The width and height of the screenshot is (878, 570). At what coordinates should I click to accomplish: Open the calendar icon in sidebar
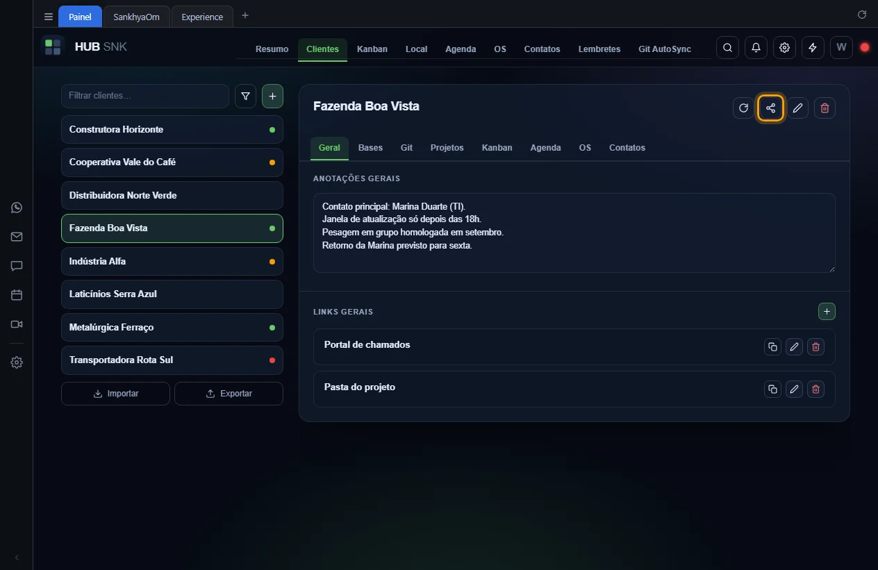(17, 295)
